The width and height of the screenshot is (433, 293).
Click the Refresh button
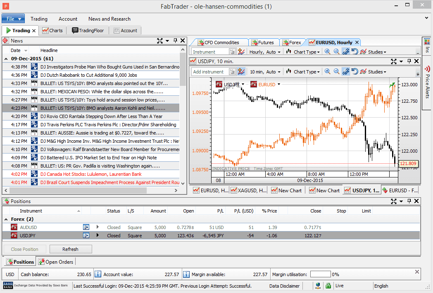tap(70, 249)
